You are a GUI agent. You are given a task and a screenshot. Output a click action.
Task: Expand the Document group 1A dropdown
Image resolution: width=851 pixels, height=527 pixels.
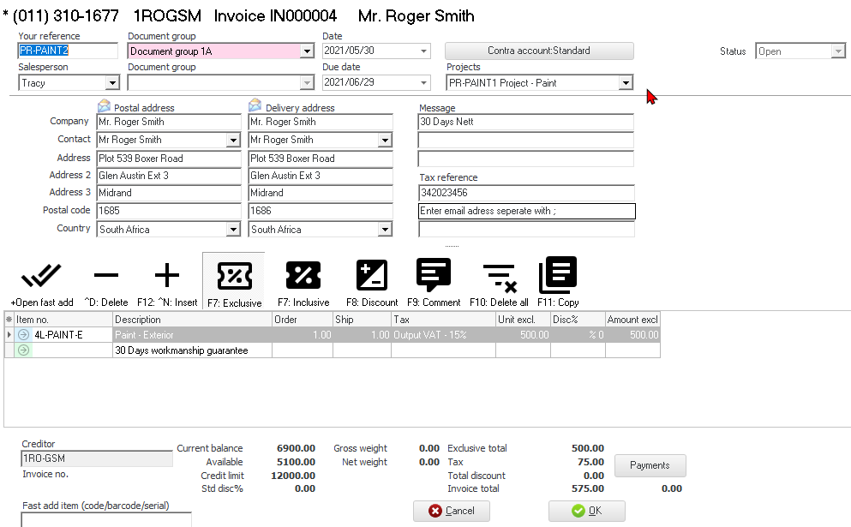pyautogui.click(x=307, y=51)
